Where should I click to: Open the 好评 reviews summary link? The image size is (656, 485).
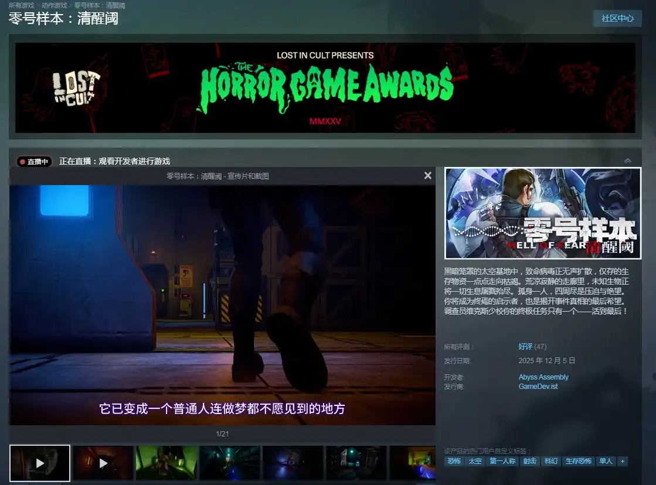pos(525,347)
